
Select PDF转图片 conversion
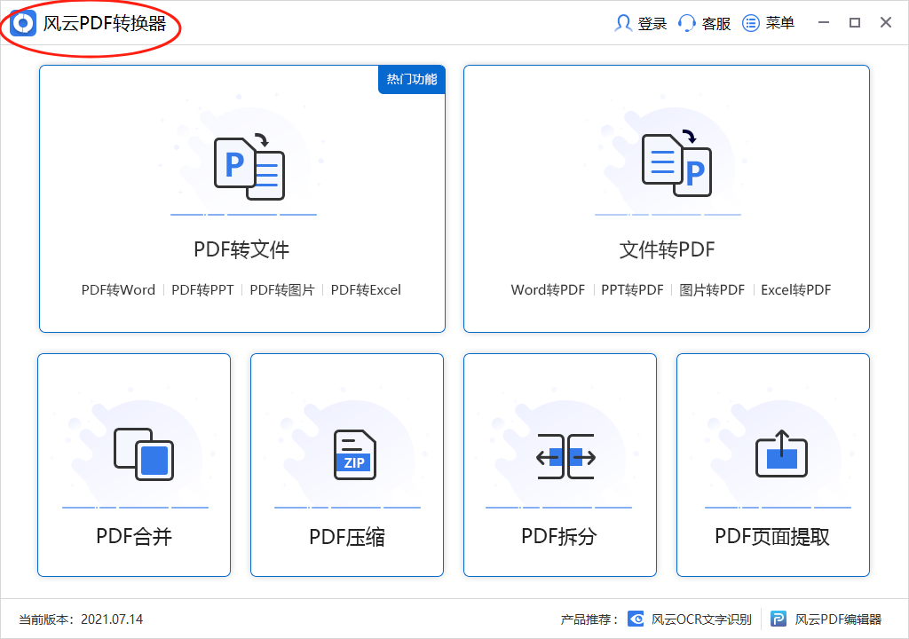282,290
